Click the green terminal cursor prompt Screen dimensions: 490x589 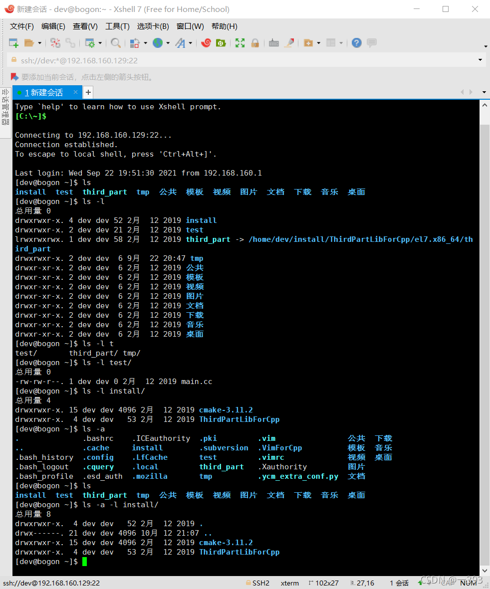tap(84, 562)
